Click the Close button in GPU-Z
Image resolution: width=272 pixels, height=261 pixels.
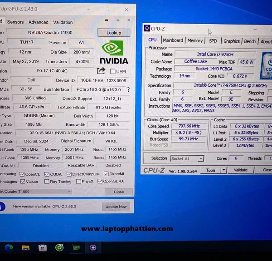(119, 192)
